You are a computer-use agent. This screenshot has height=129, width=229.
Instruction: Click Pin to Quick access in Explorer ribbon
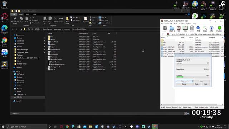[x=15, y=20]
